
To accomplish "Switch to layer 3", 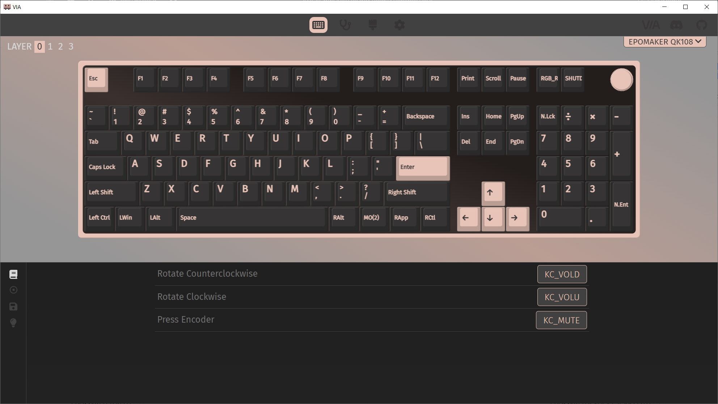I will pyautogui.click(x=71, y=46).
